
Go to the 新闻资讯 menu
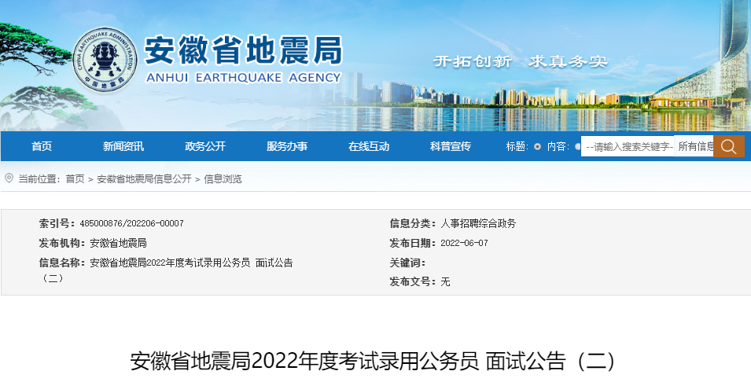pos(123,146)
